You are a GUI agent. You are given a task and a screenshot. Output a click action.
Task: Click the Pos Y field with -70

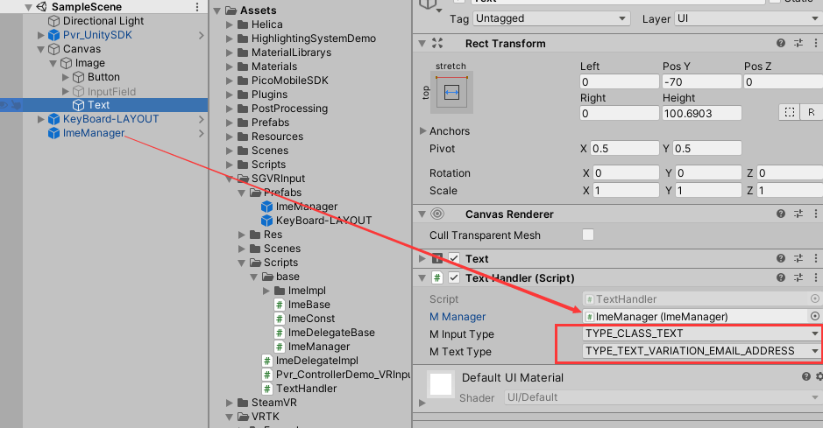pos(701,81)
